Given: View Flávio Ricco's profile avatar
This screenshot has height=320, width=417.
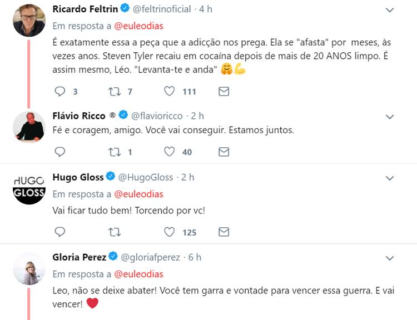Looking at the screenshot, I should click(x=29, y=127).
